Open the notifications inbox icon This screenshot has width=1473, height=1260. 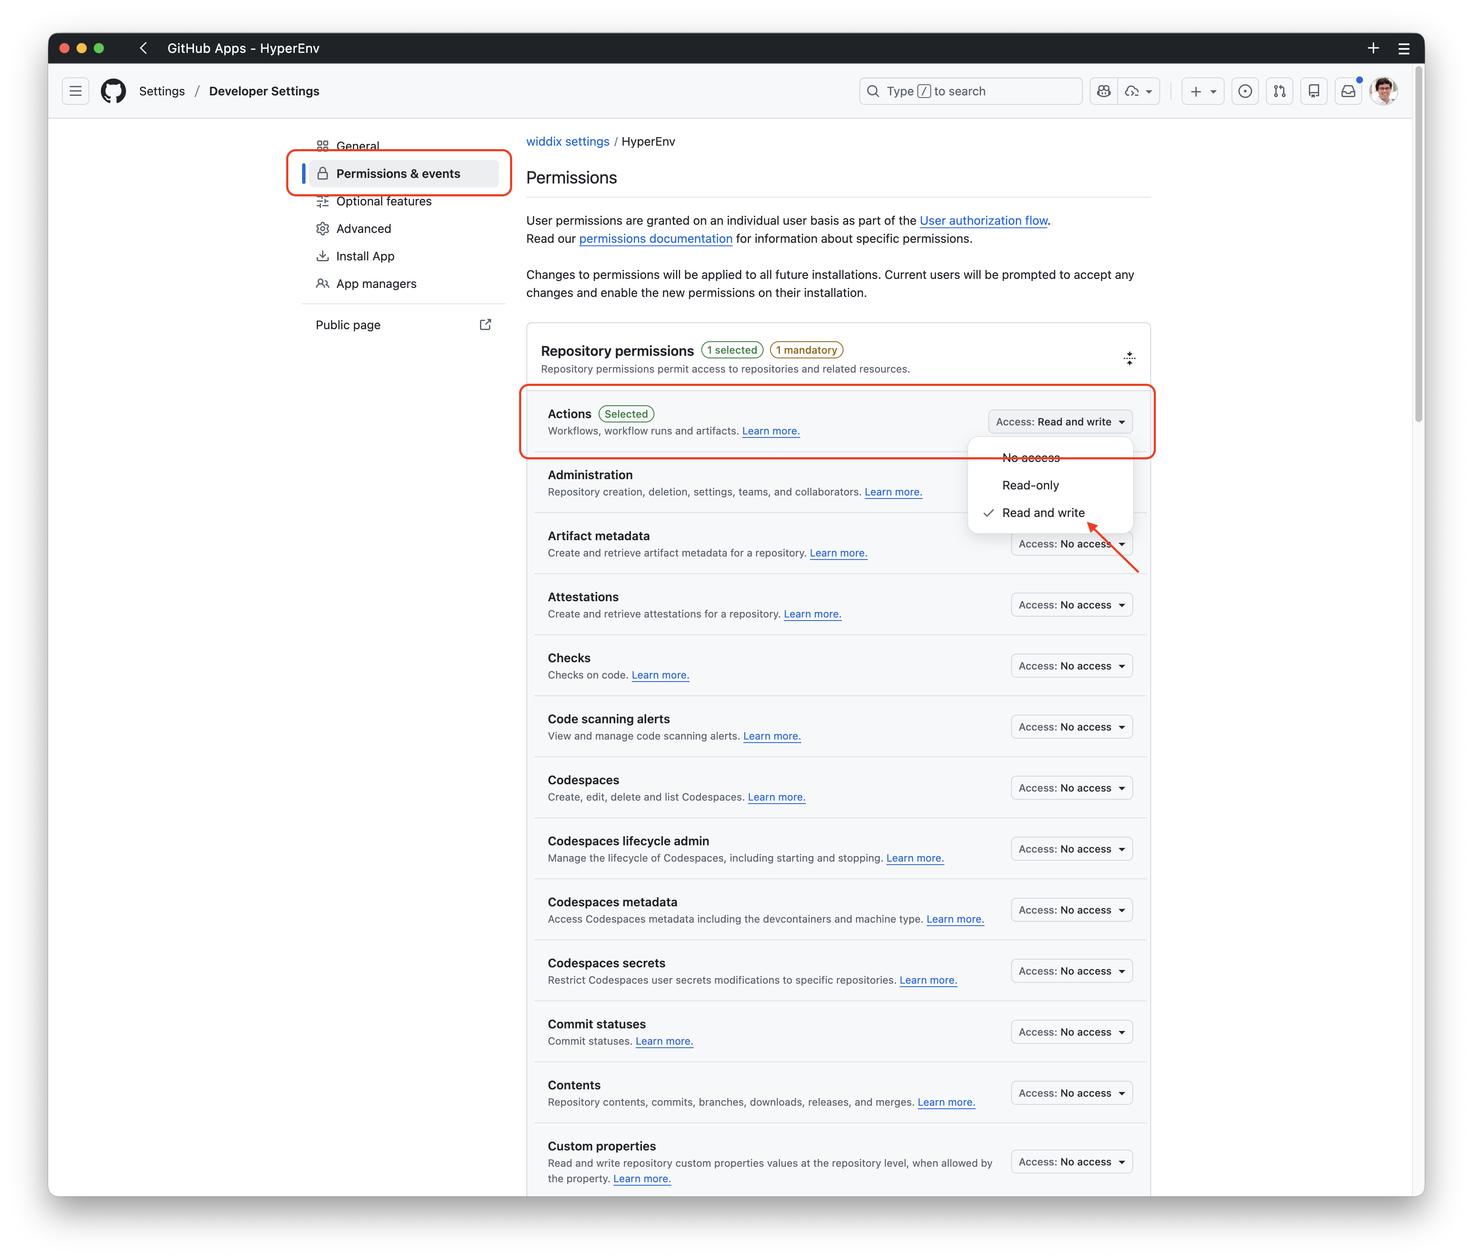click(x=1348, y=91)
